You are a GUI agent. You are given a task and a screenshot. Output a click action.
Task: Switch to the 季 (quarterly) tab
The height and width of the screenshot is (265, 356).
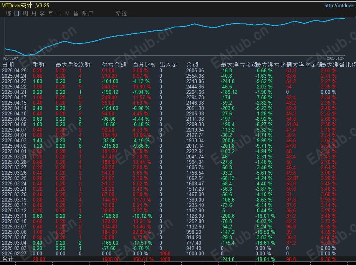[42, 13]
